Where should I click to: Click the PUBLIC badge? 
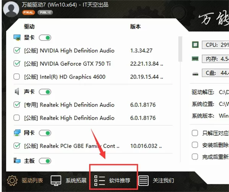(x=45, y=13)
